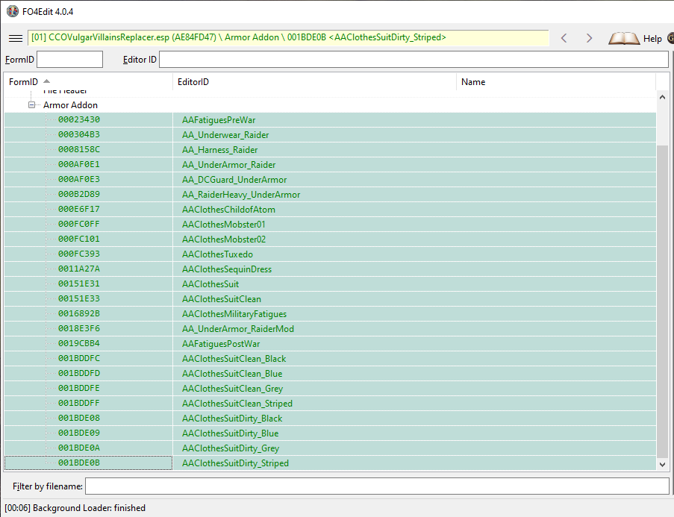This screenshot has width=674, height=517.
Task: Click the record path address bar
Action: point(288,38)
